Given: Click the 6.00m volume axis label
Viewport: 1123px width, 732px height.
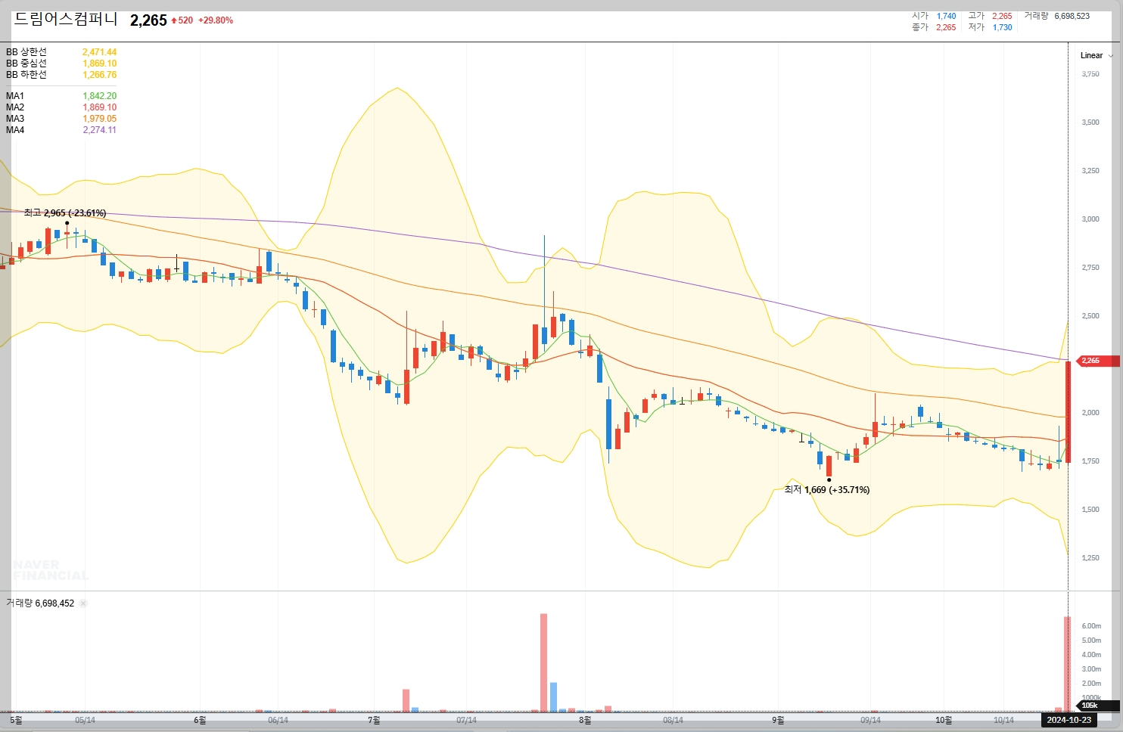Looking at the screenshot, I should point(1091,626).
